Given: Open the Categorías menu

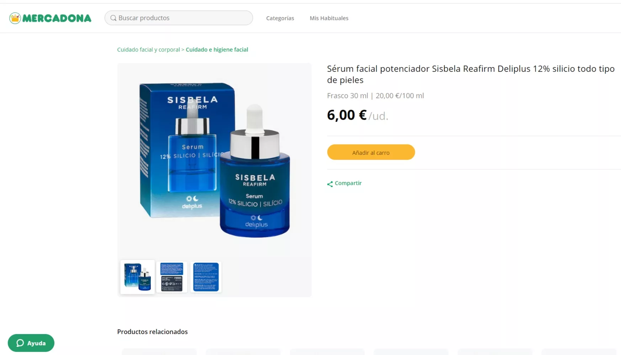Looking at the screenshot, I should (280, 18).
